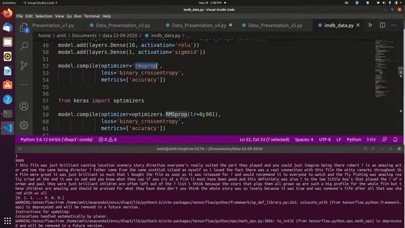Open the File menu

point(20,16)
